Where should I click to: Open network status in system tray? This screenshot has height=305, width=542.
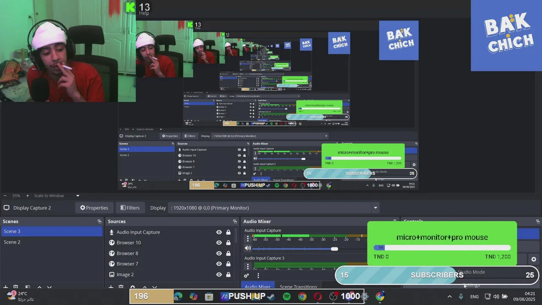(x=487, y=297)
